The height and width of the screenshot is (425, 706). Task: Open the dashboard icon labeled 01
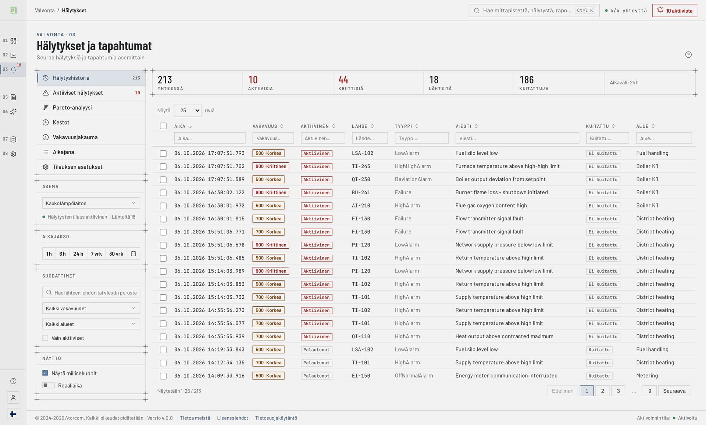pyautogui.click(x=13, y=41)
